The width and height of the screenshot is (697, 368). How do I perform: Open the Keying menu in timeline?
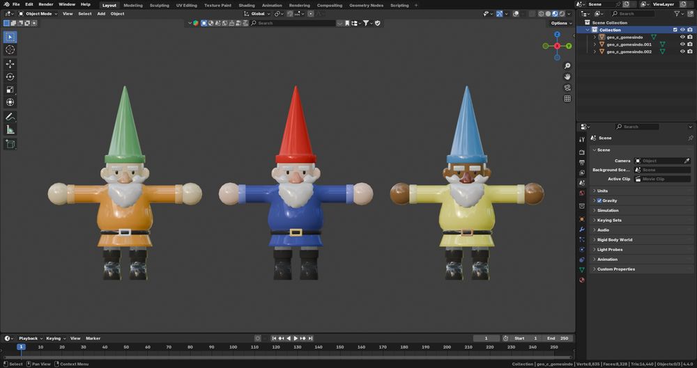point(54,338)
